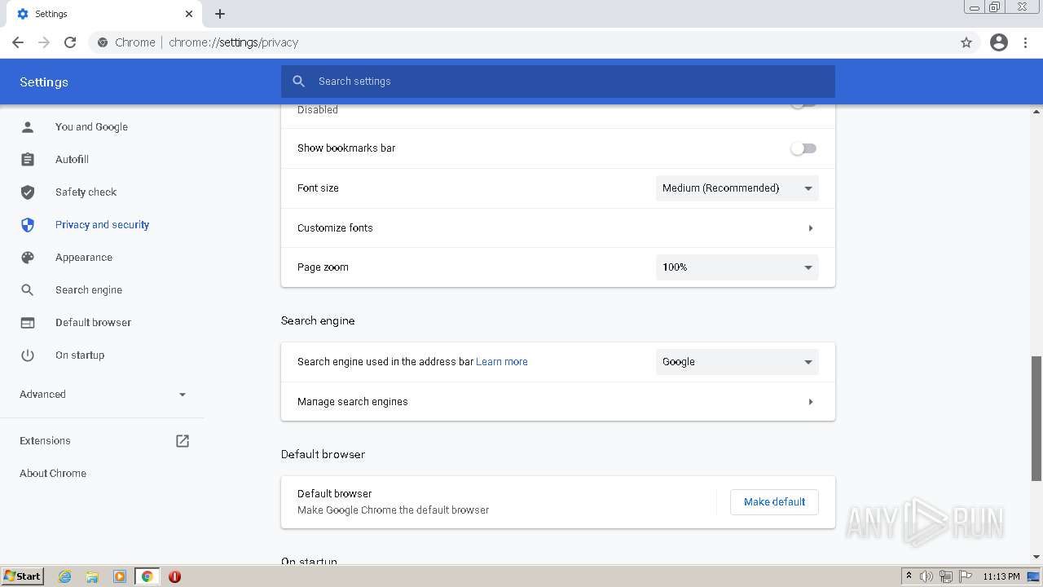Expand Manage search engines row
Image resolution: width=1043 pixels, height=587 pixels.
[x=558, y=402]
